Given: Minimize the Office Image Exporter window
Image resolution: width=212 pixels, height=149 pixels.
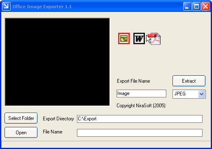Looking at the screenshot, I should tap(187, 6).
